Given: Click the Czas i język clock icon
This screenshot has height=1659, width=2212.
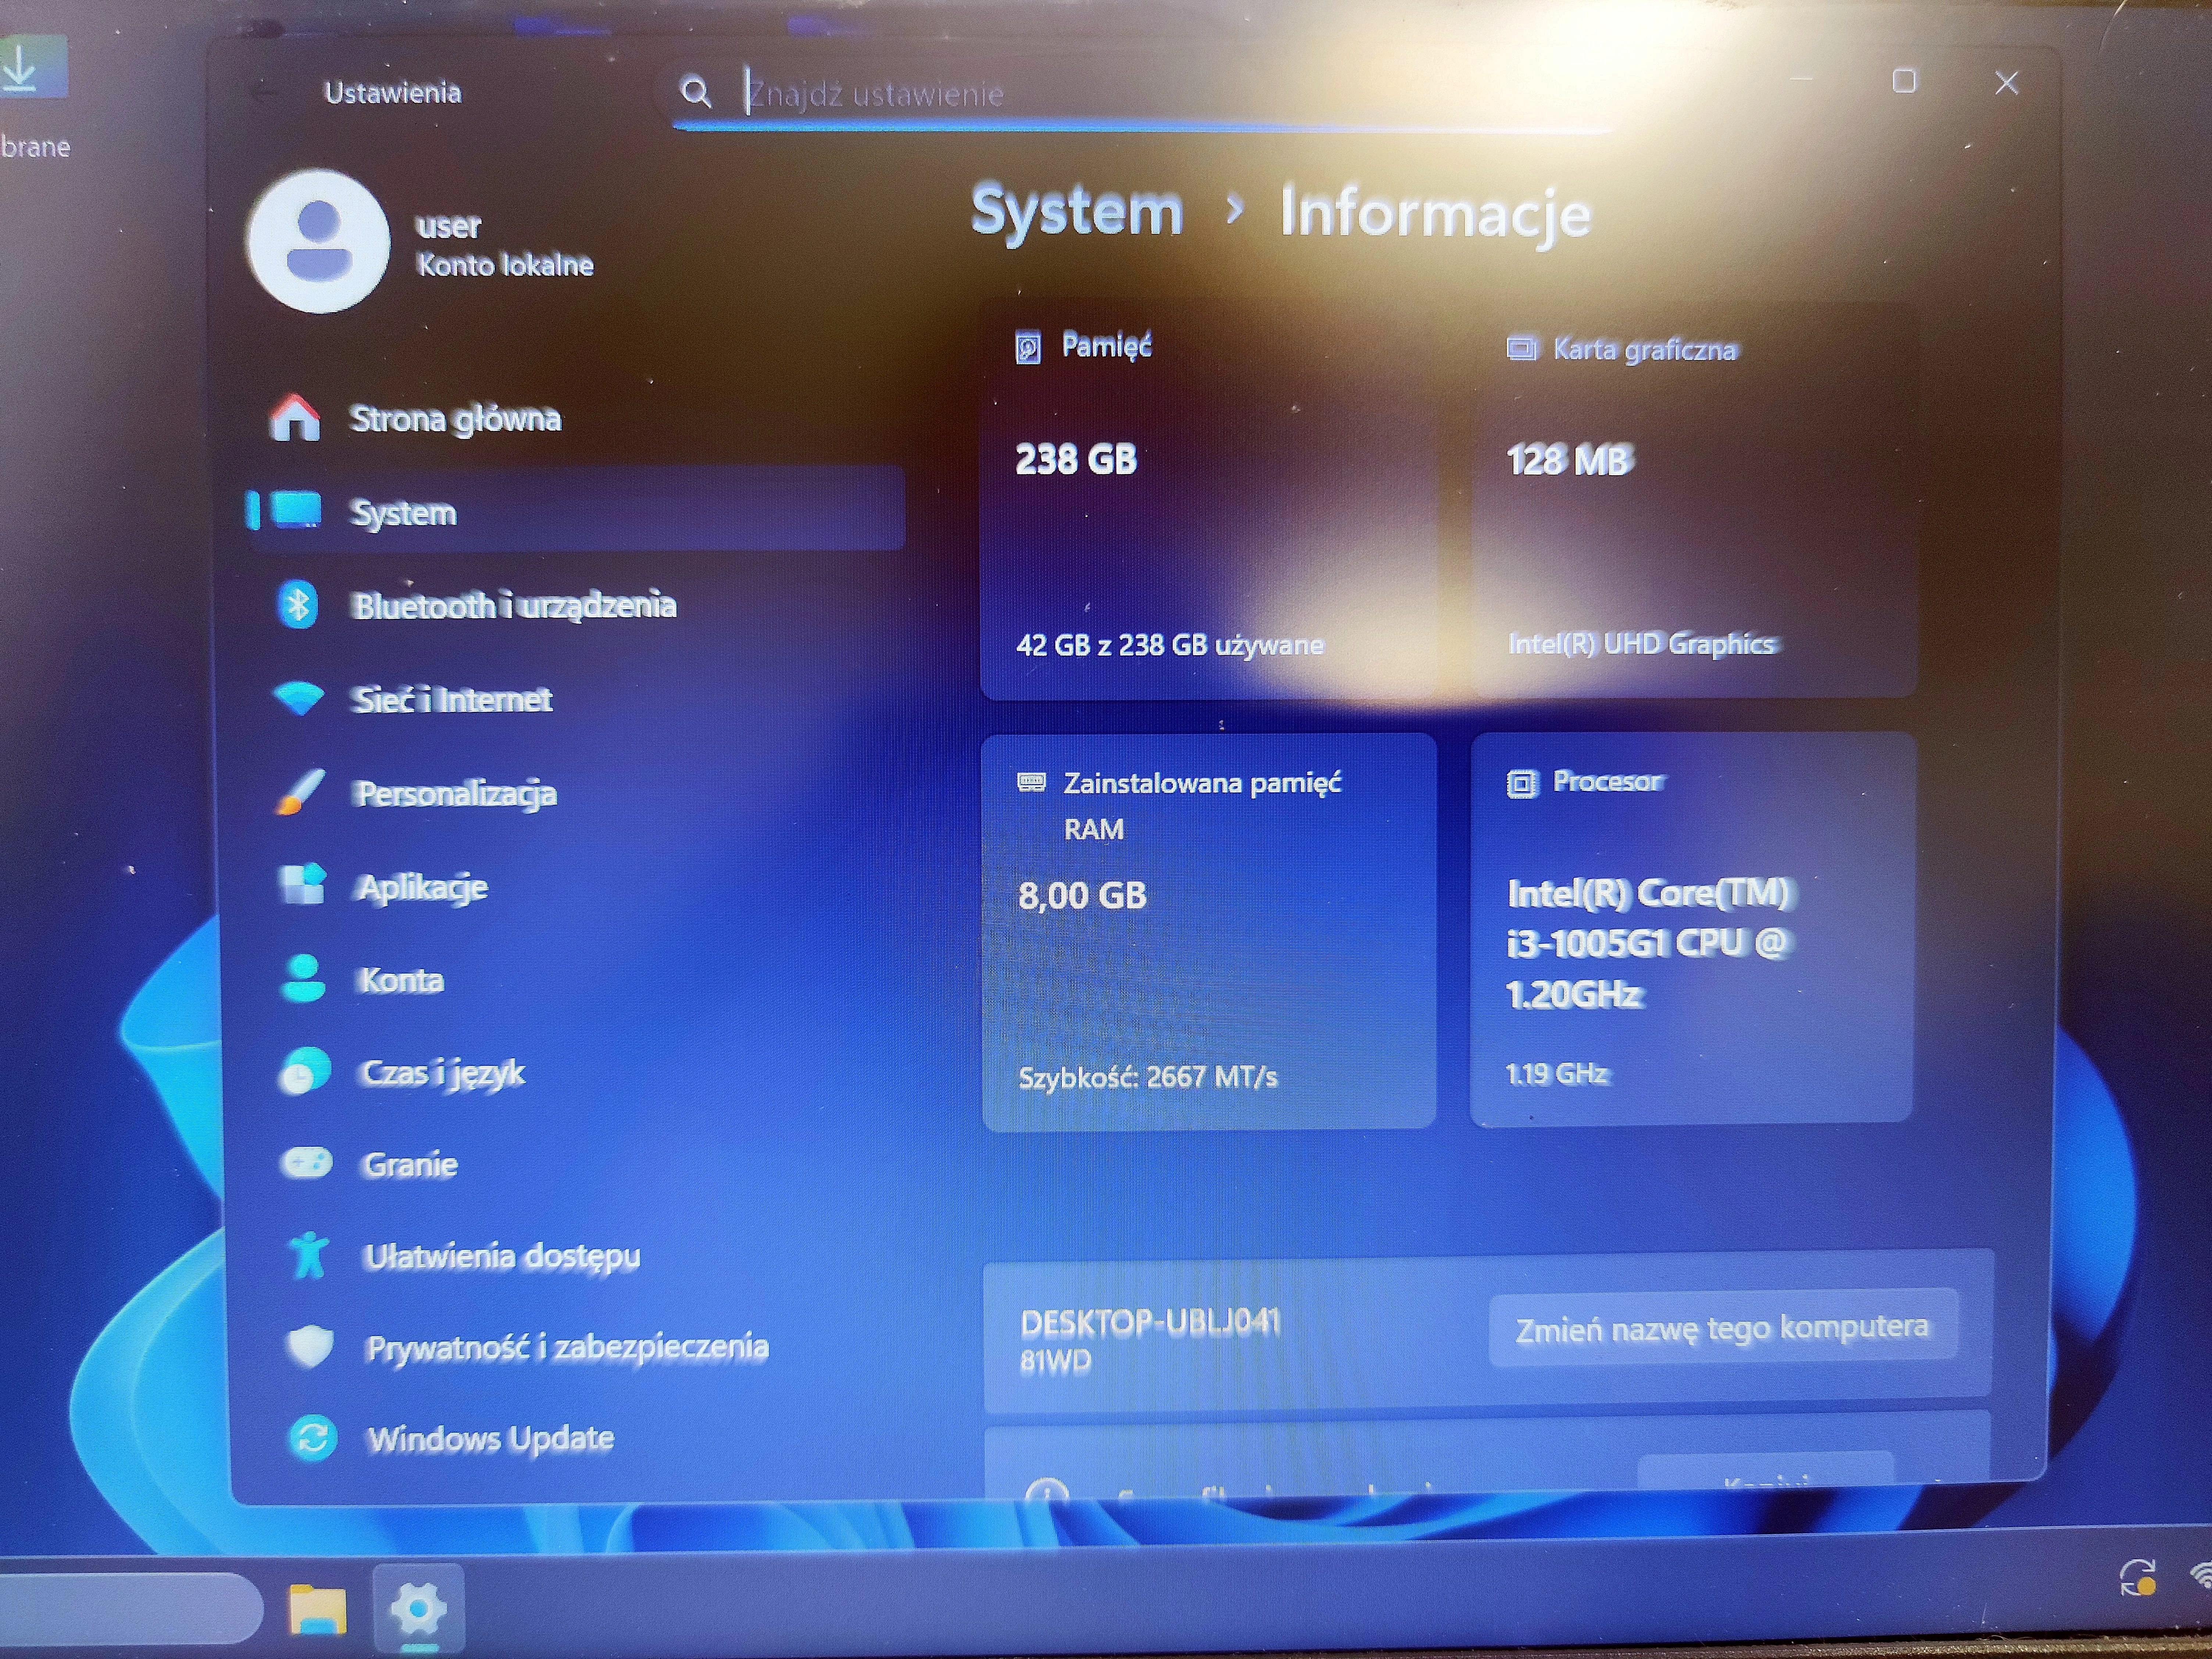Looking at the screenshot, I should [305, 1071].
